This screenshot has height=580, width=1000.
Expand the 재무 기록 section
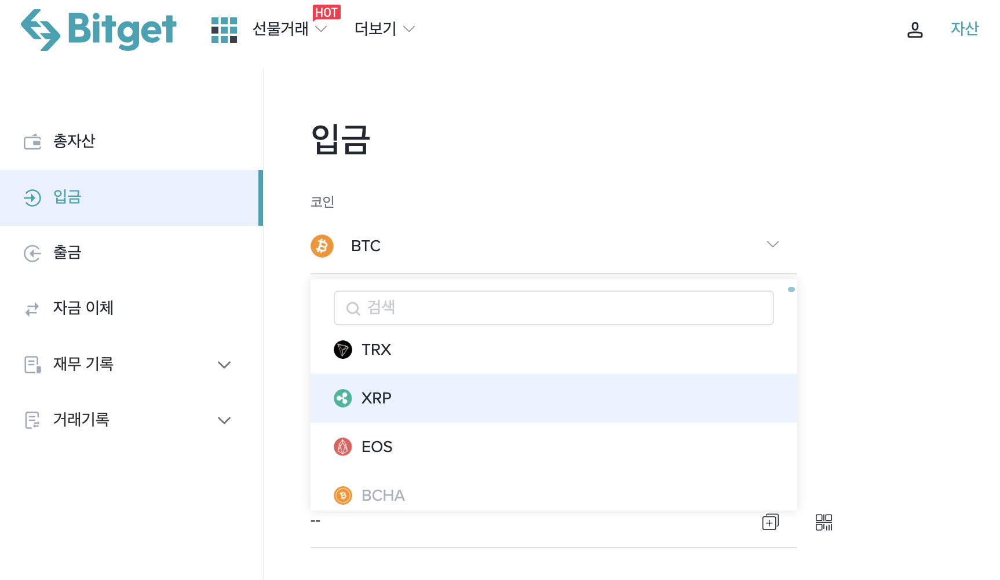click(224, 365)
